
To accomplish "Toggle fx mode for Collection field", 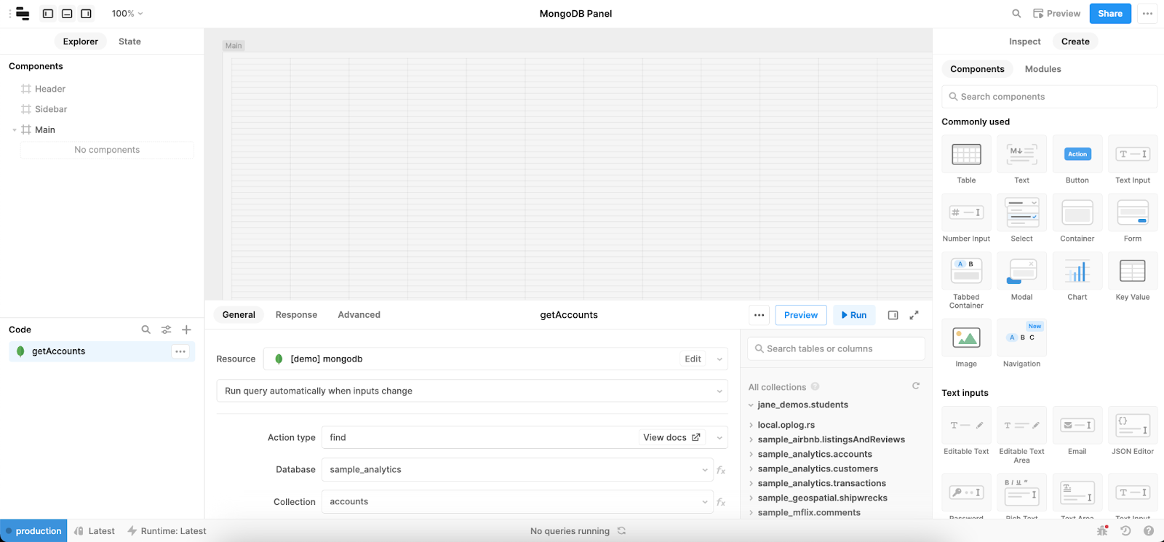I will (x=721, y=502).
